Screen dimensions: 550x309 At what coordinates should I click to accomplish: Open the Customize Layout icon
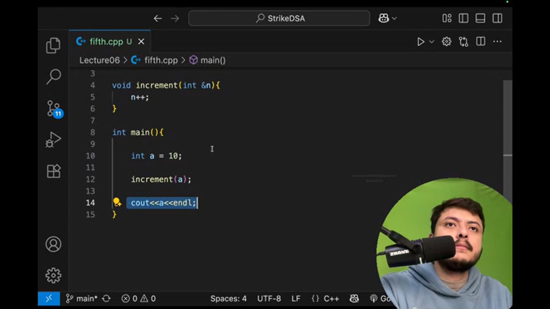447,18
